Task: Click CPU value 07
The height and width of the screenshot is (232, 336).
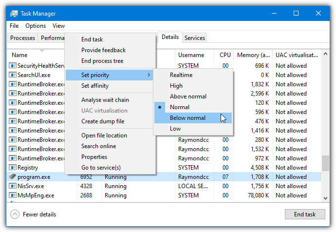Action: pyautogui.click(x=225, y=177)
